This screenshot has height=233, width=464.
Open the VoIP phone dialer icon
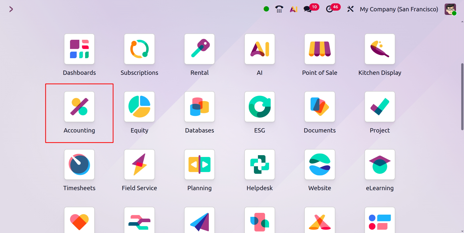click(x=279, y=9)
